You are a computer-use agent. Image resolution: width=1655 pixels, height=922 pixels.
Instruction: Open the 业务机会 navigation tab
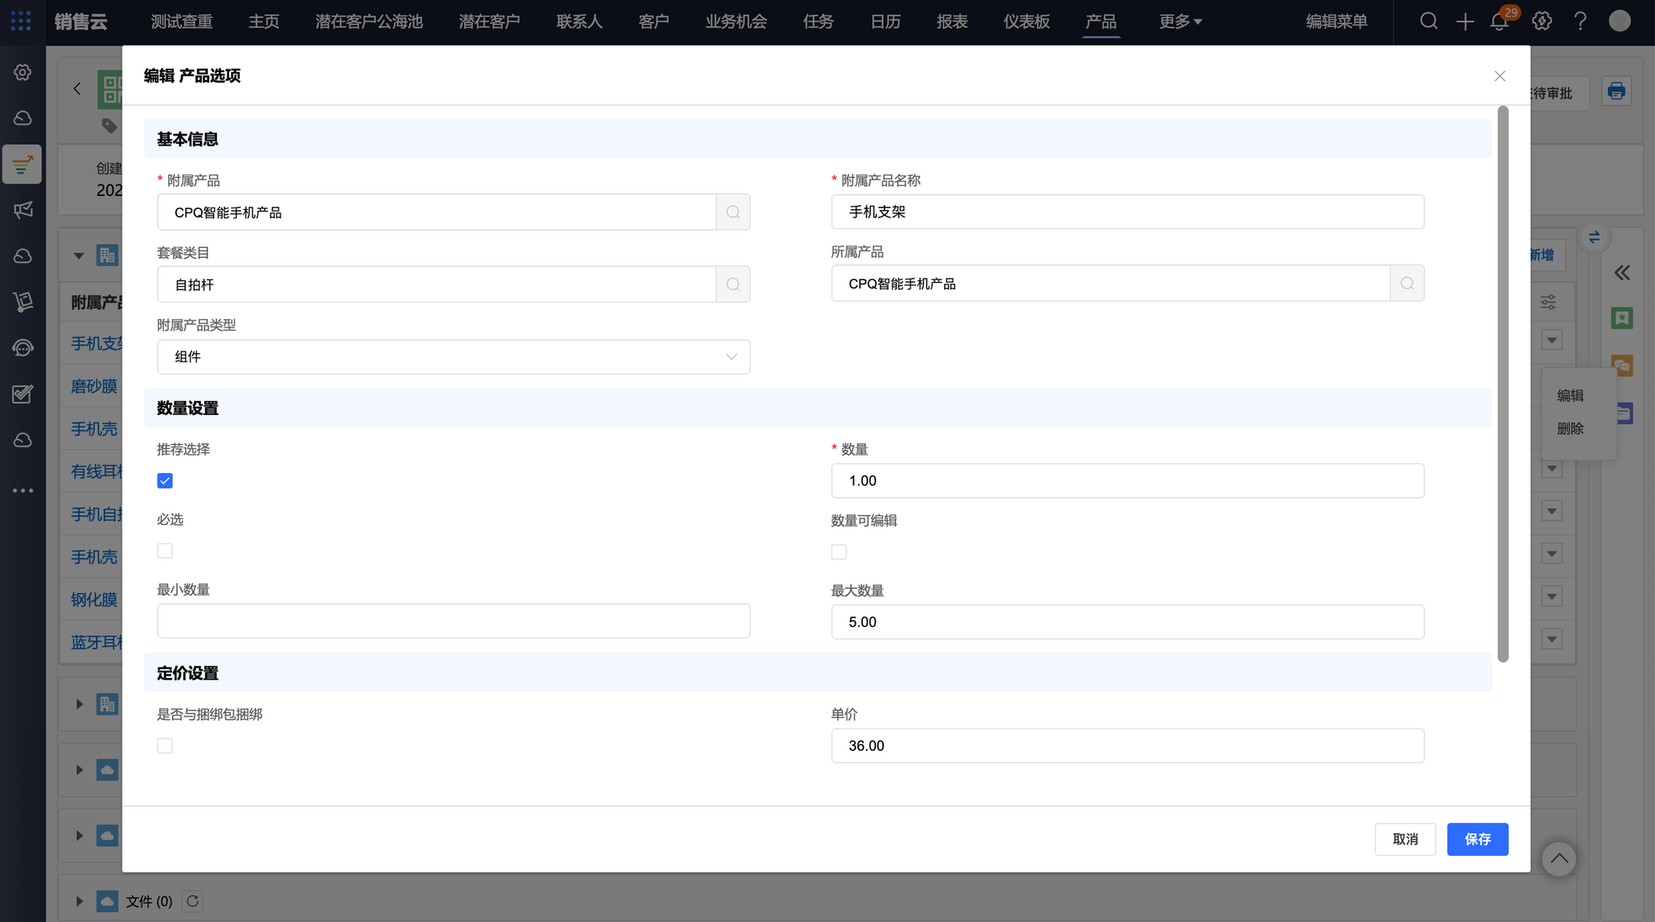click(736, 21)
